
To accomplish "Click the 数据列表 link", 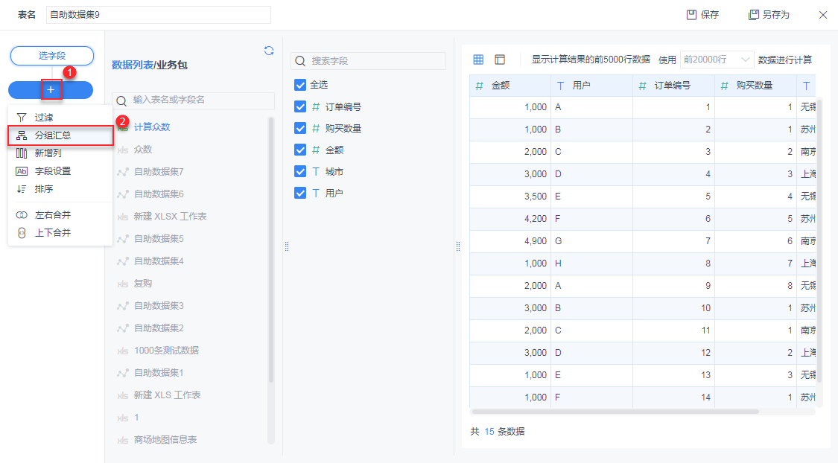I will (x=132, y=66).
